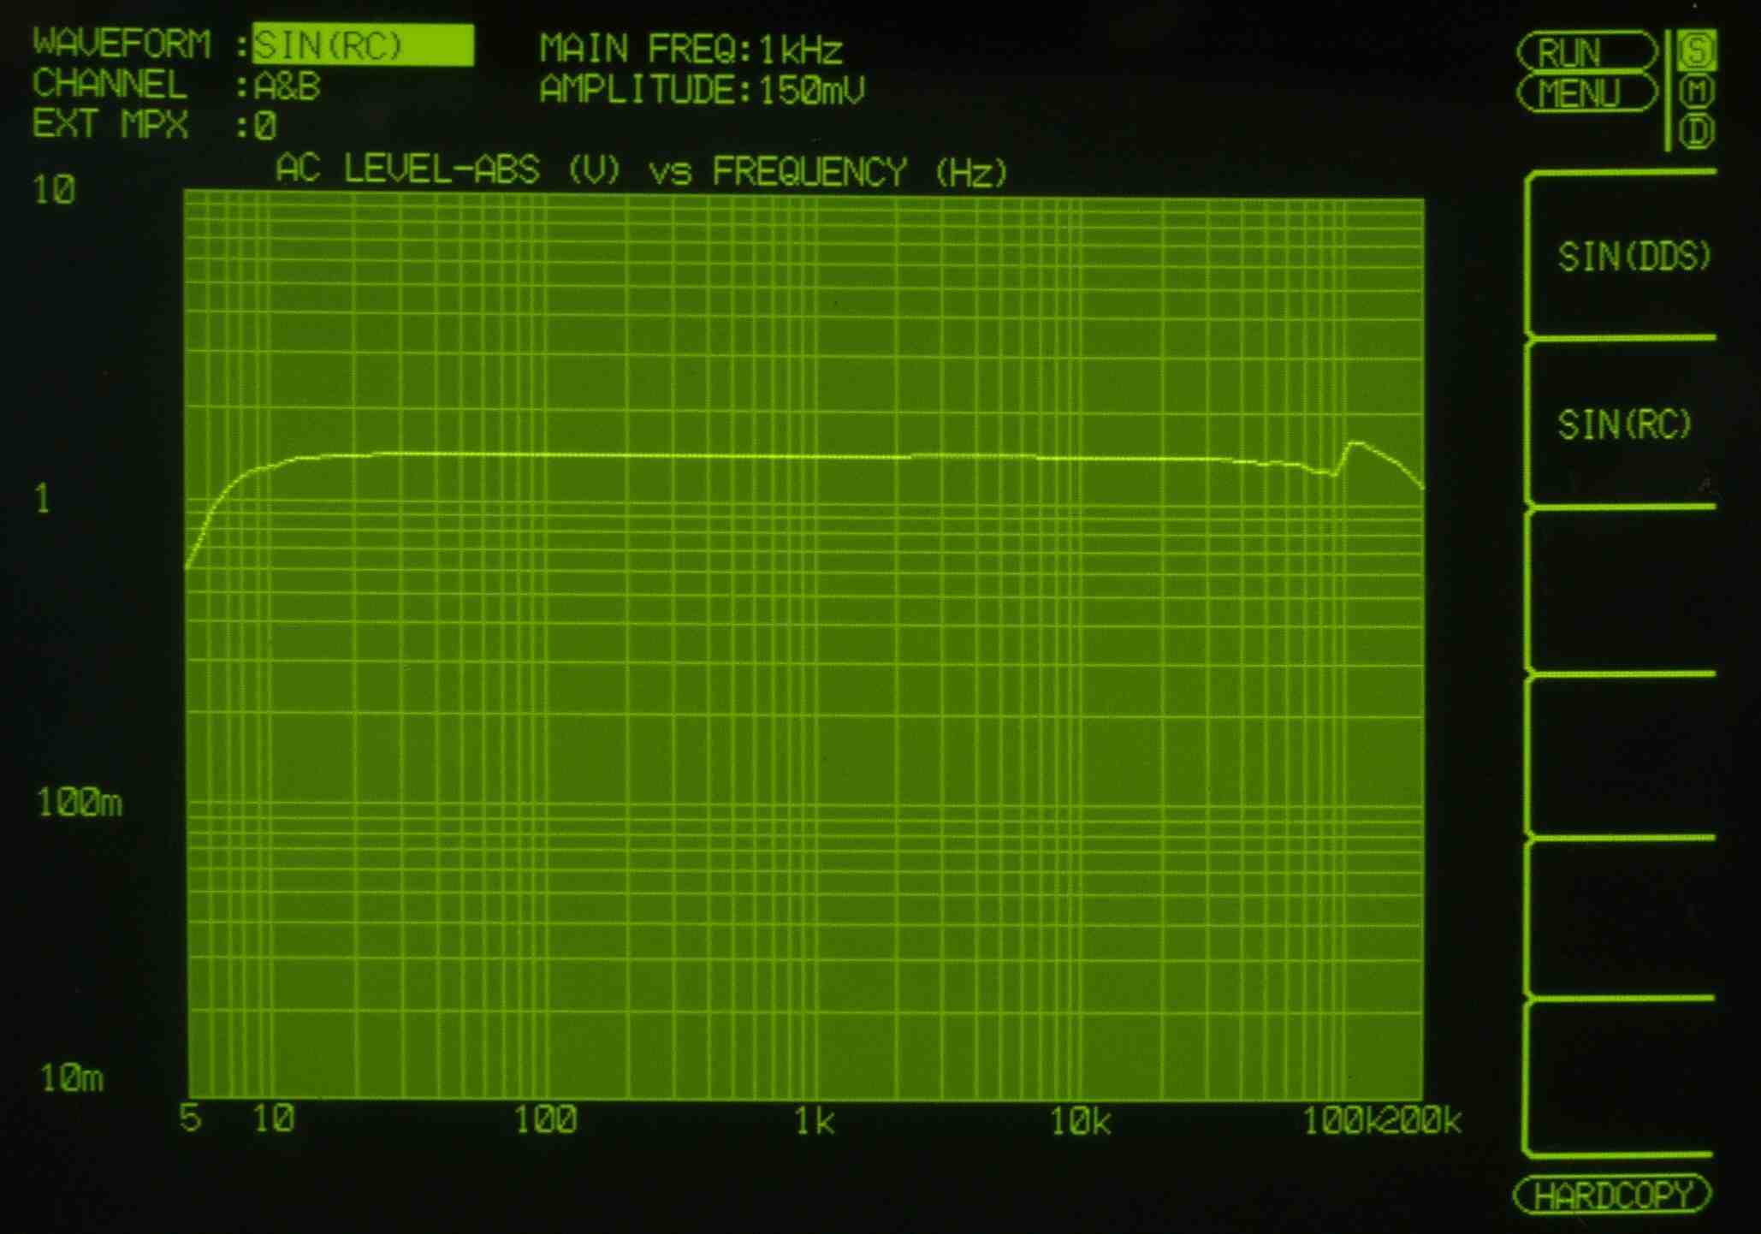Screen dimensions: 1761x1234
Task: Click the X-axis label 100
Action: pos(545,1119)
